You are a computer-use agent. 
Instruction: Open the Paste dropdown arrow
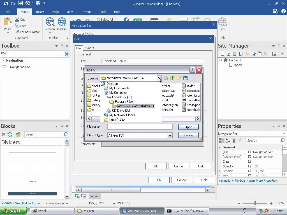pos(8,33)
